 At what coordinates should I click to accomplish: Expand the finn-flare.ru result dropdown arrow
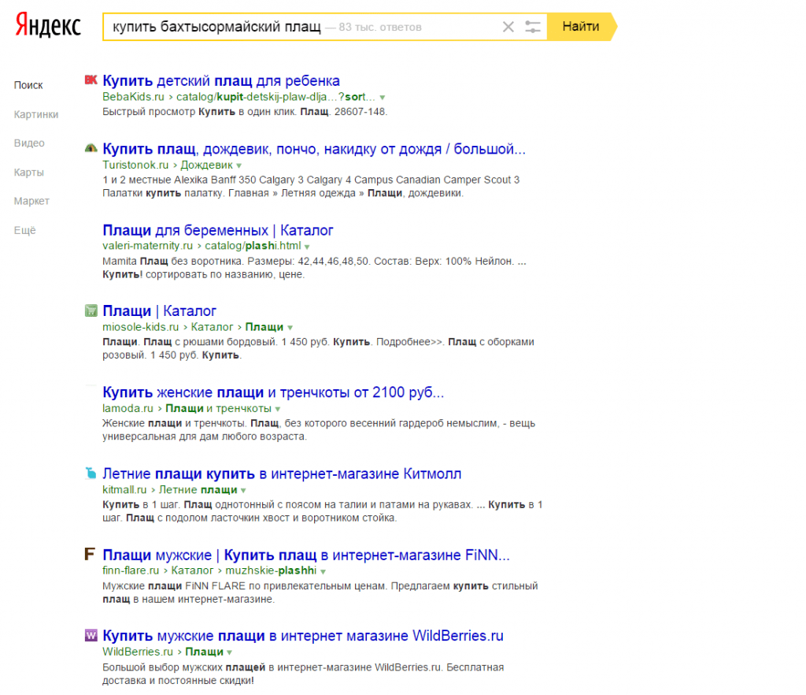pyautogui.click(x=323, y=571)
